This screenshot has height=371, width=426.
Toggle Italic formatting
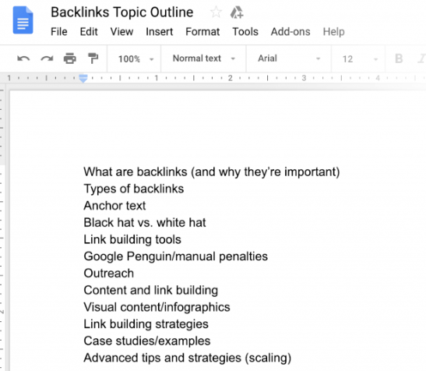tap(422, 58)
